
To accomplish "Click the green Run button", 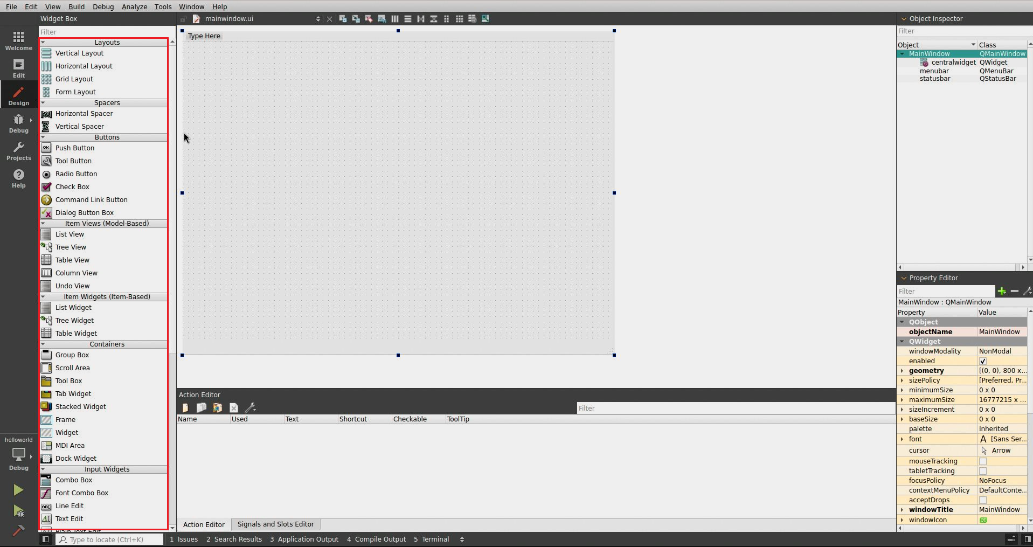I will pyautogui.click(x=18, y=489).
